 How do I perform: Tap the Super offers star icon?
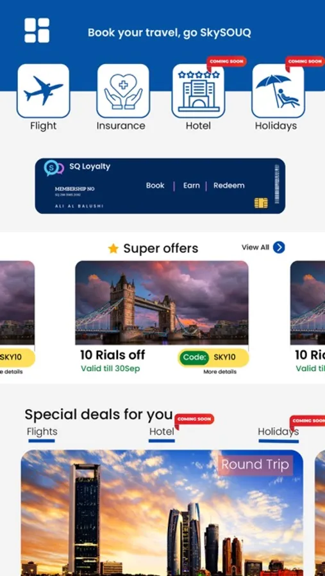113,249
